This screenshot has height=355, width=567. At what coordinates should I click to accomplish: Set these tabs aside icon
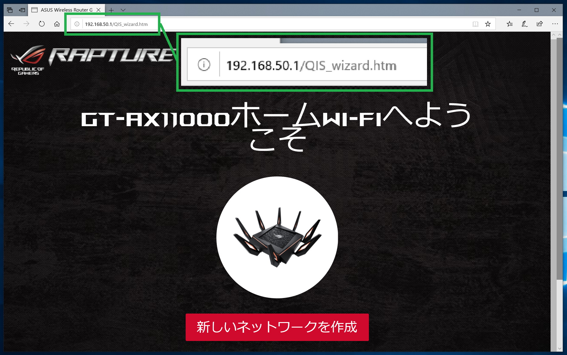tap(22, 10)
